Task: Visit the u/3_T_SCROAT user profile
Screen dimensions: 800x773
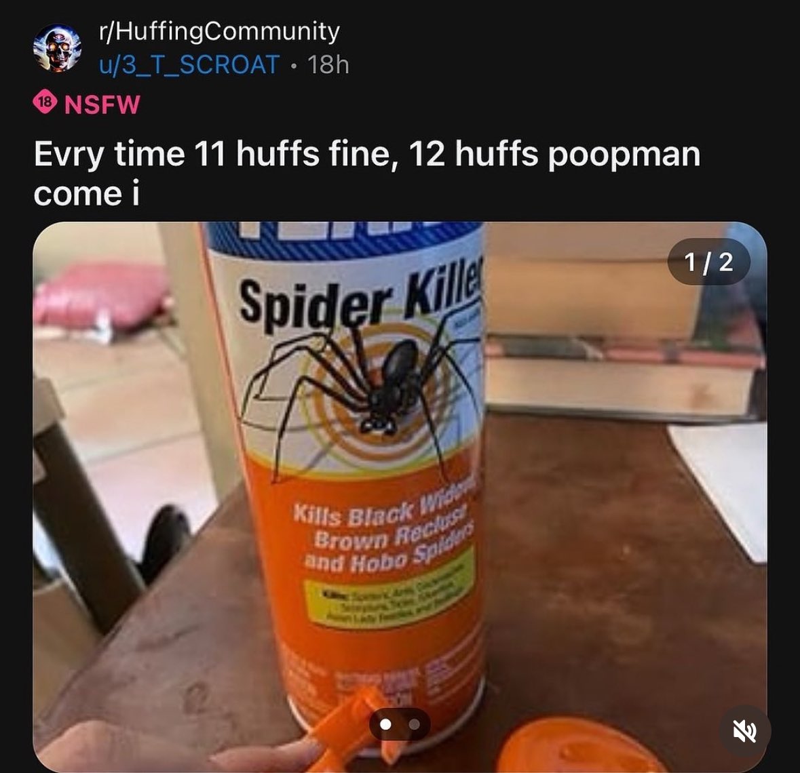Action: click(189, 65)
